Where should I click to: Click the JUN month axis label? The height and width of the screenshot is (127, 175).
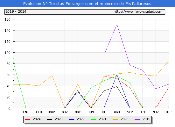click(x=91, y=112)
